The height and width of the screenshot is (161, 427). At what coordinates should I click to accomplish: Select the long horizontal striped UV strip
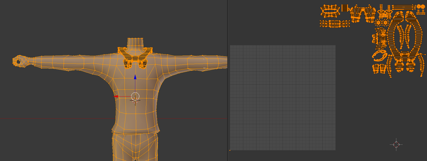[x=404, y=7]
